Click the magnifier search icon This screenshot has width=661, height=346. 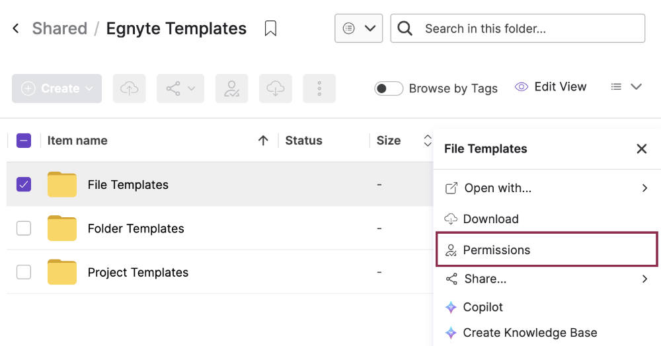405,28
